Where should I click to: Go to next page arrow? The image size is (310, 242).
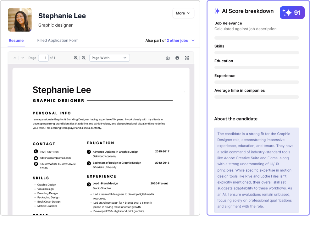pyautogui.click(x=23, y=58)
